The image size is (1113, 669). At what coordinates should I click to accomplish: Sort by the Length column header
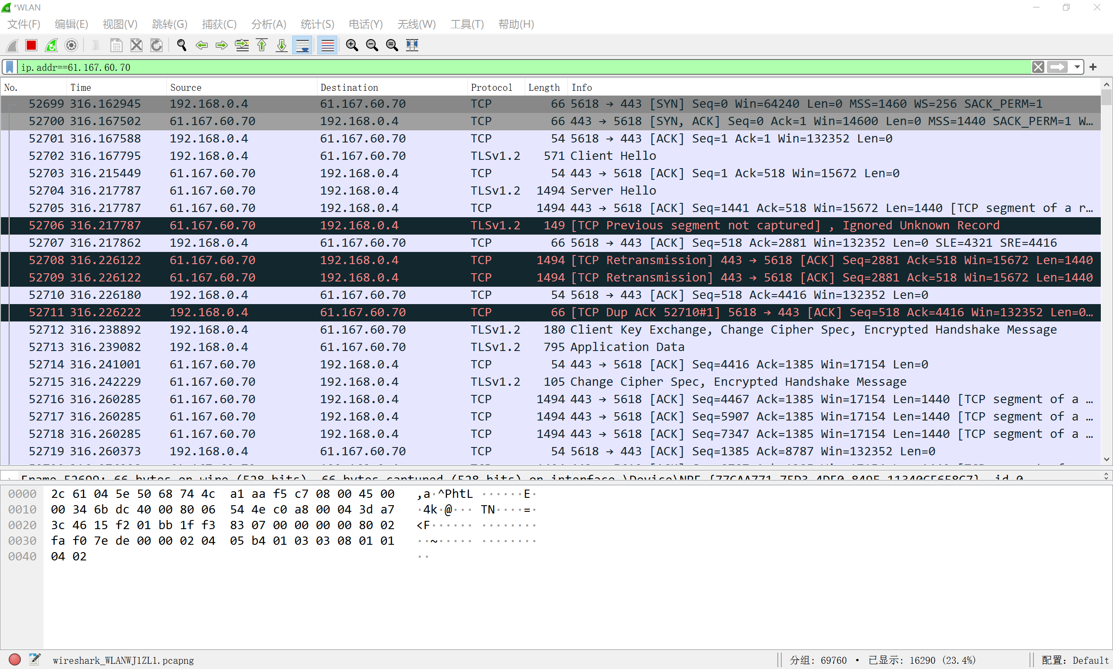click(546, 87)
